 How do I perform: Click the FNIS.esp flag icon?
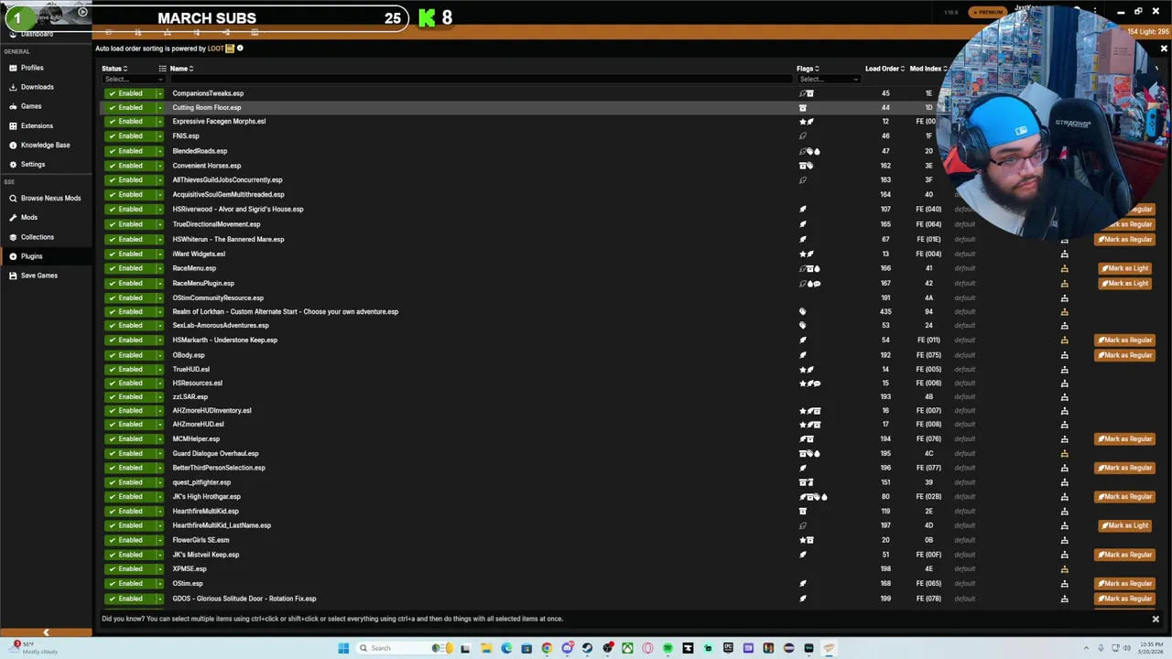pos(803,136)
